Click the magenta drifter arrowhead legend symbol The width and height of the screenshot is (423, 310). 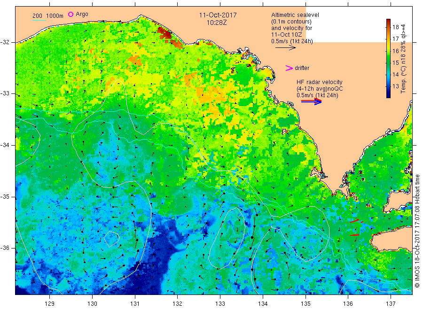coord(289,68)
